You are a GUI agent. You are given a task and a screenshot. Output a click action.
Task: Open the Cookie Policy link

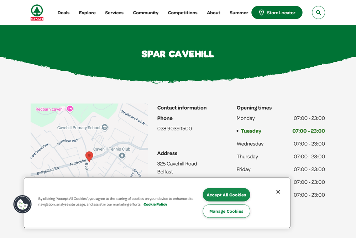click(155, 204)
